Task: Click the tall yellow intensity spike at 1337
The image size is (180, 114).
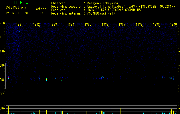Action: (120, 110)
